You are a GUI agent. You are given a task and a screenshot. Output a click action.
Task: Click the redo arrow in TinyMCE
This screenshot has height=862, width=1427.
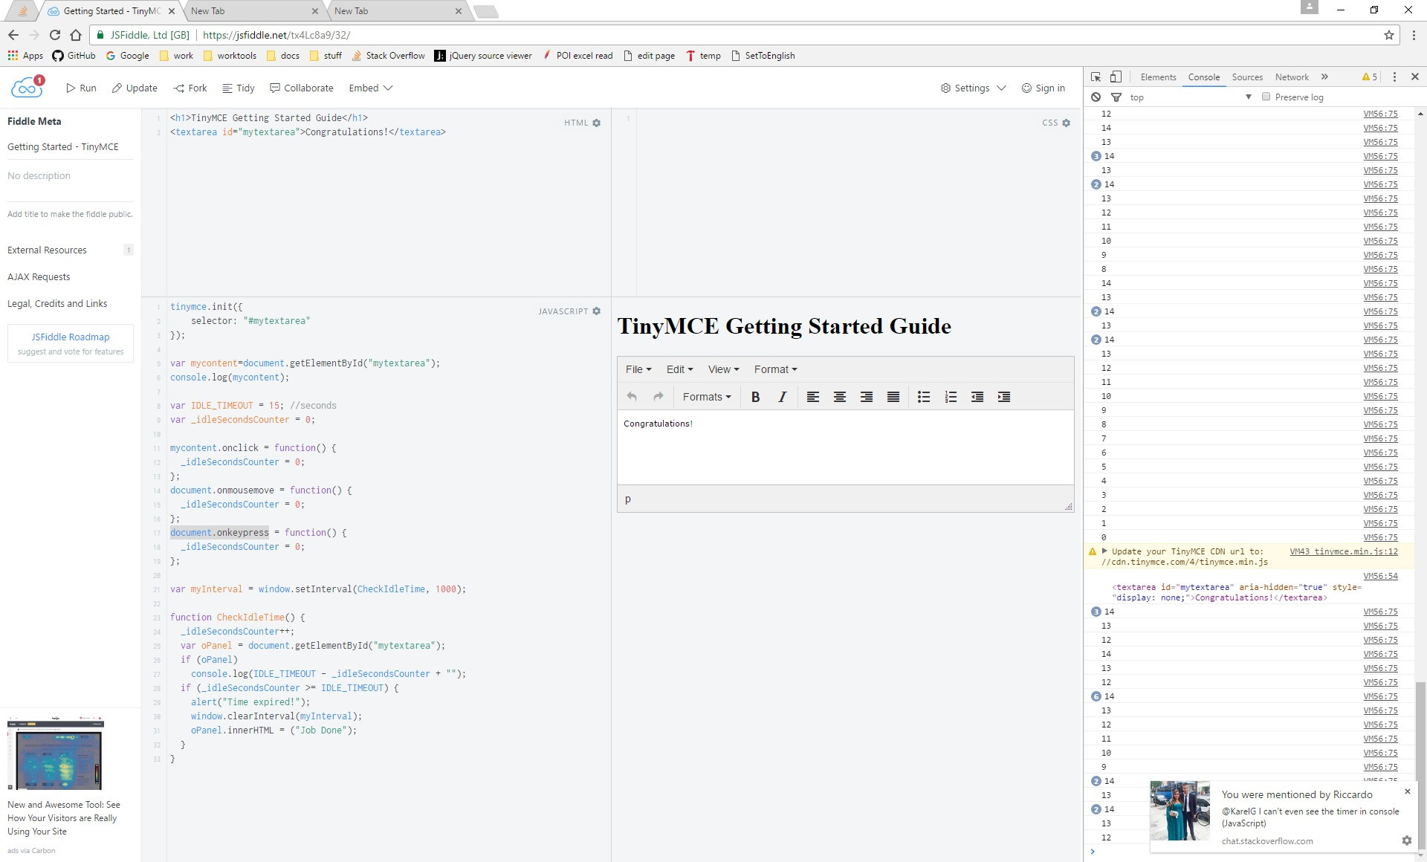(x=659, y=397)
